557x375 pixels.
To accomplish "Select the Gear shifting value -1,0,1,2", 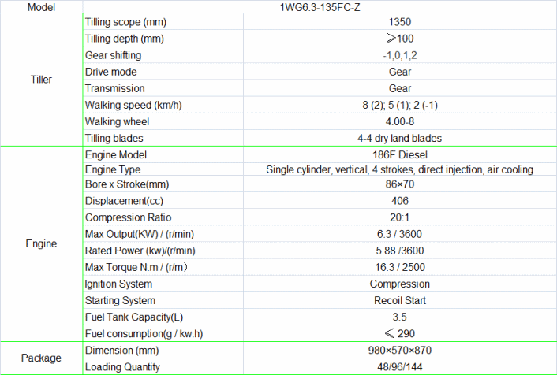I will (x=399, y=55).
